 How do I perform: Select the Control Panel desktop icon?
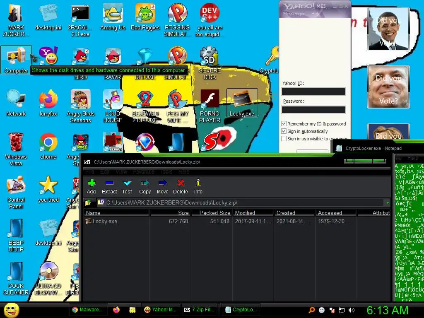coord(16,192)
